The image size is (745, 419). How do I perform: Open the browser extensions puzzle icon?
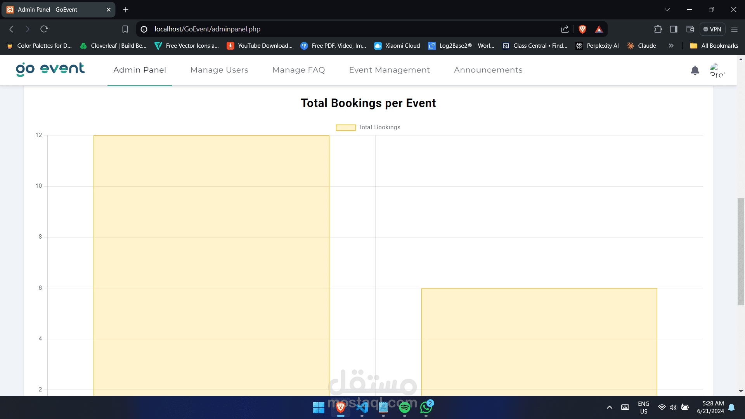coord(658,29)
